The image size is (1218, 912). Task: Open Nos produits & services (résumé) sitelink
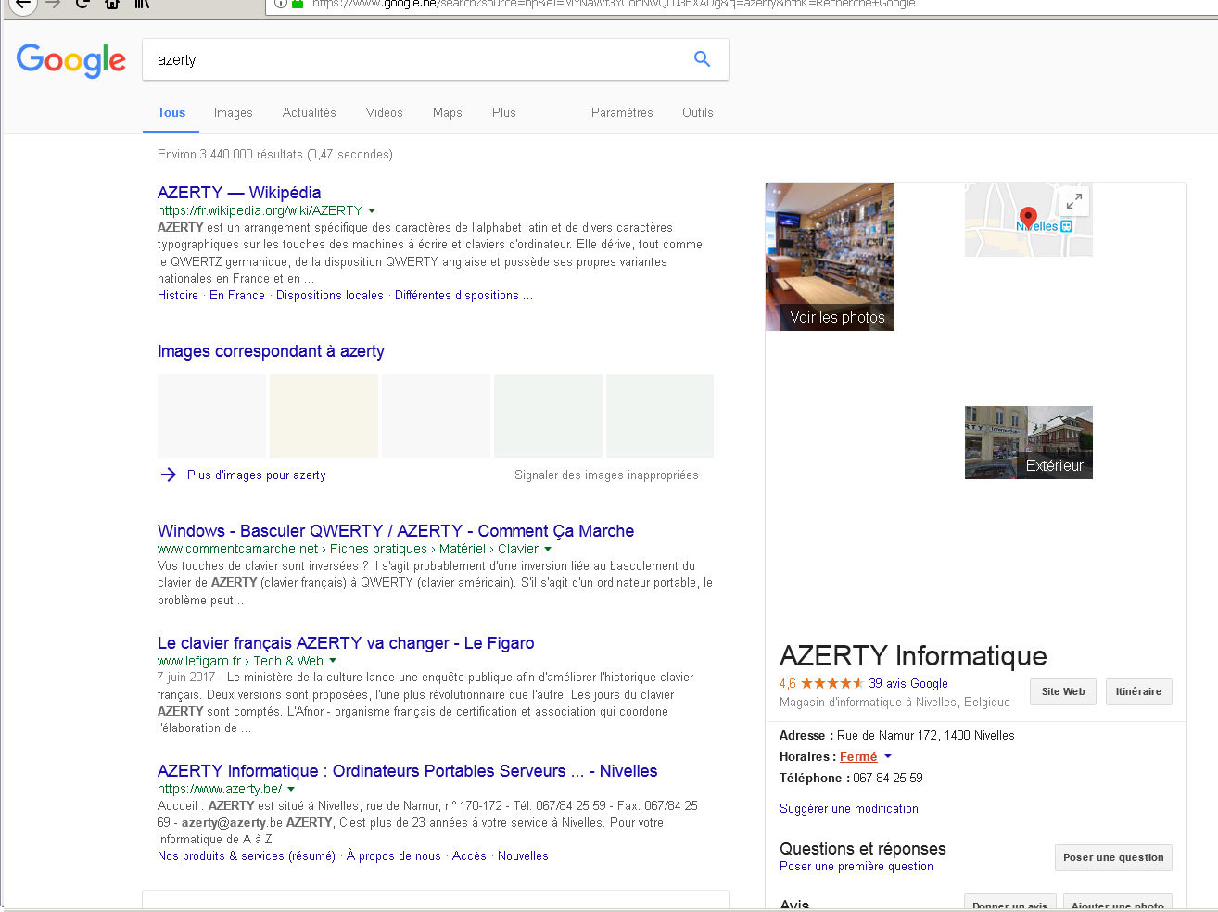coord(247,856)
